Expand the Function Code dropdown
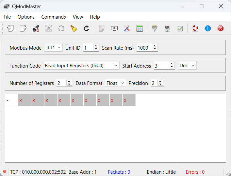This screenshot has height=176, width=231. point(81,65)
